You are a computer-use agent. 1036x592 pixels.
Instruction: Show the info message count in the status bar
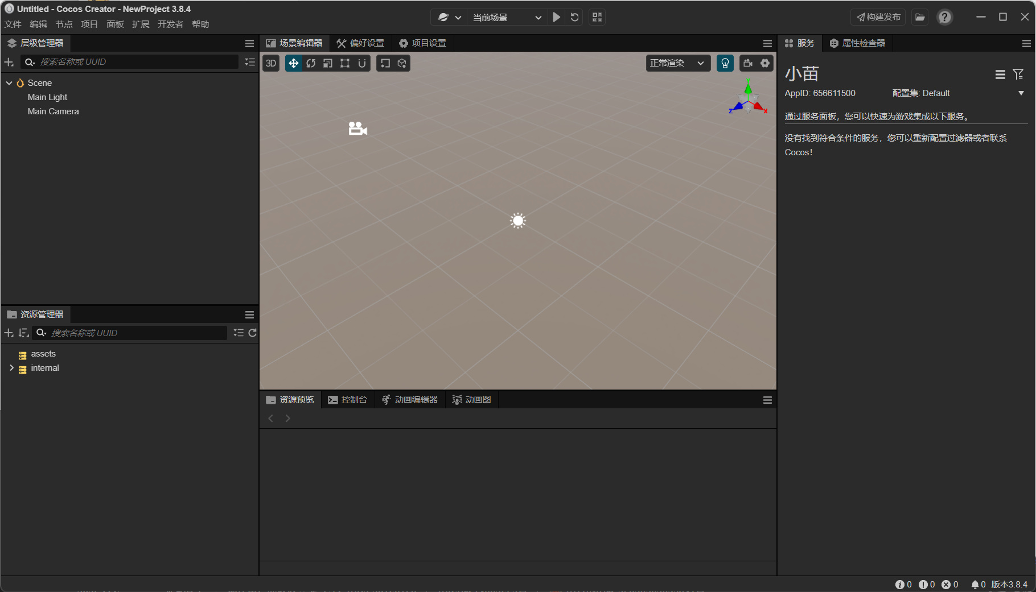pyautogui.click(x=903, y=585)
